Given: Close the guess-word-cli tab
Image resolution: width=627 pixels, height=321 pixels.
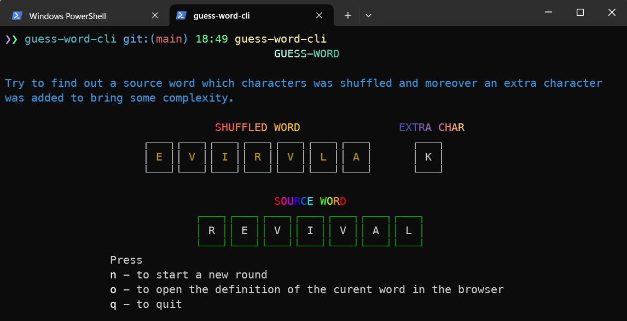Looking at the screenshot, I should coord(319,15).
